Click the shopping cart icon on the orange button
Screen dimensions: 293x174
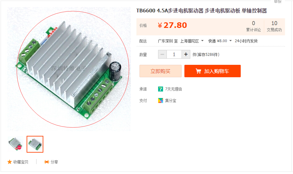(x=198, y=71)
